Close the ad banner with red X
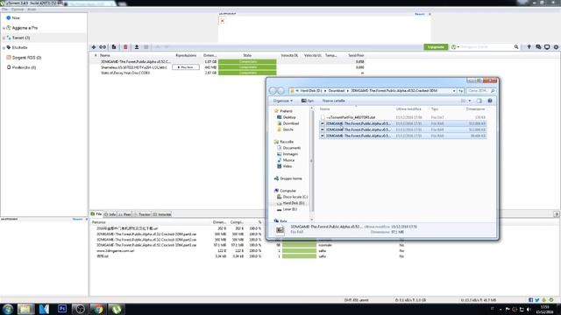 222,21
